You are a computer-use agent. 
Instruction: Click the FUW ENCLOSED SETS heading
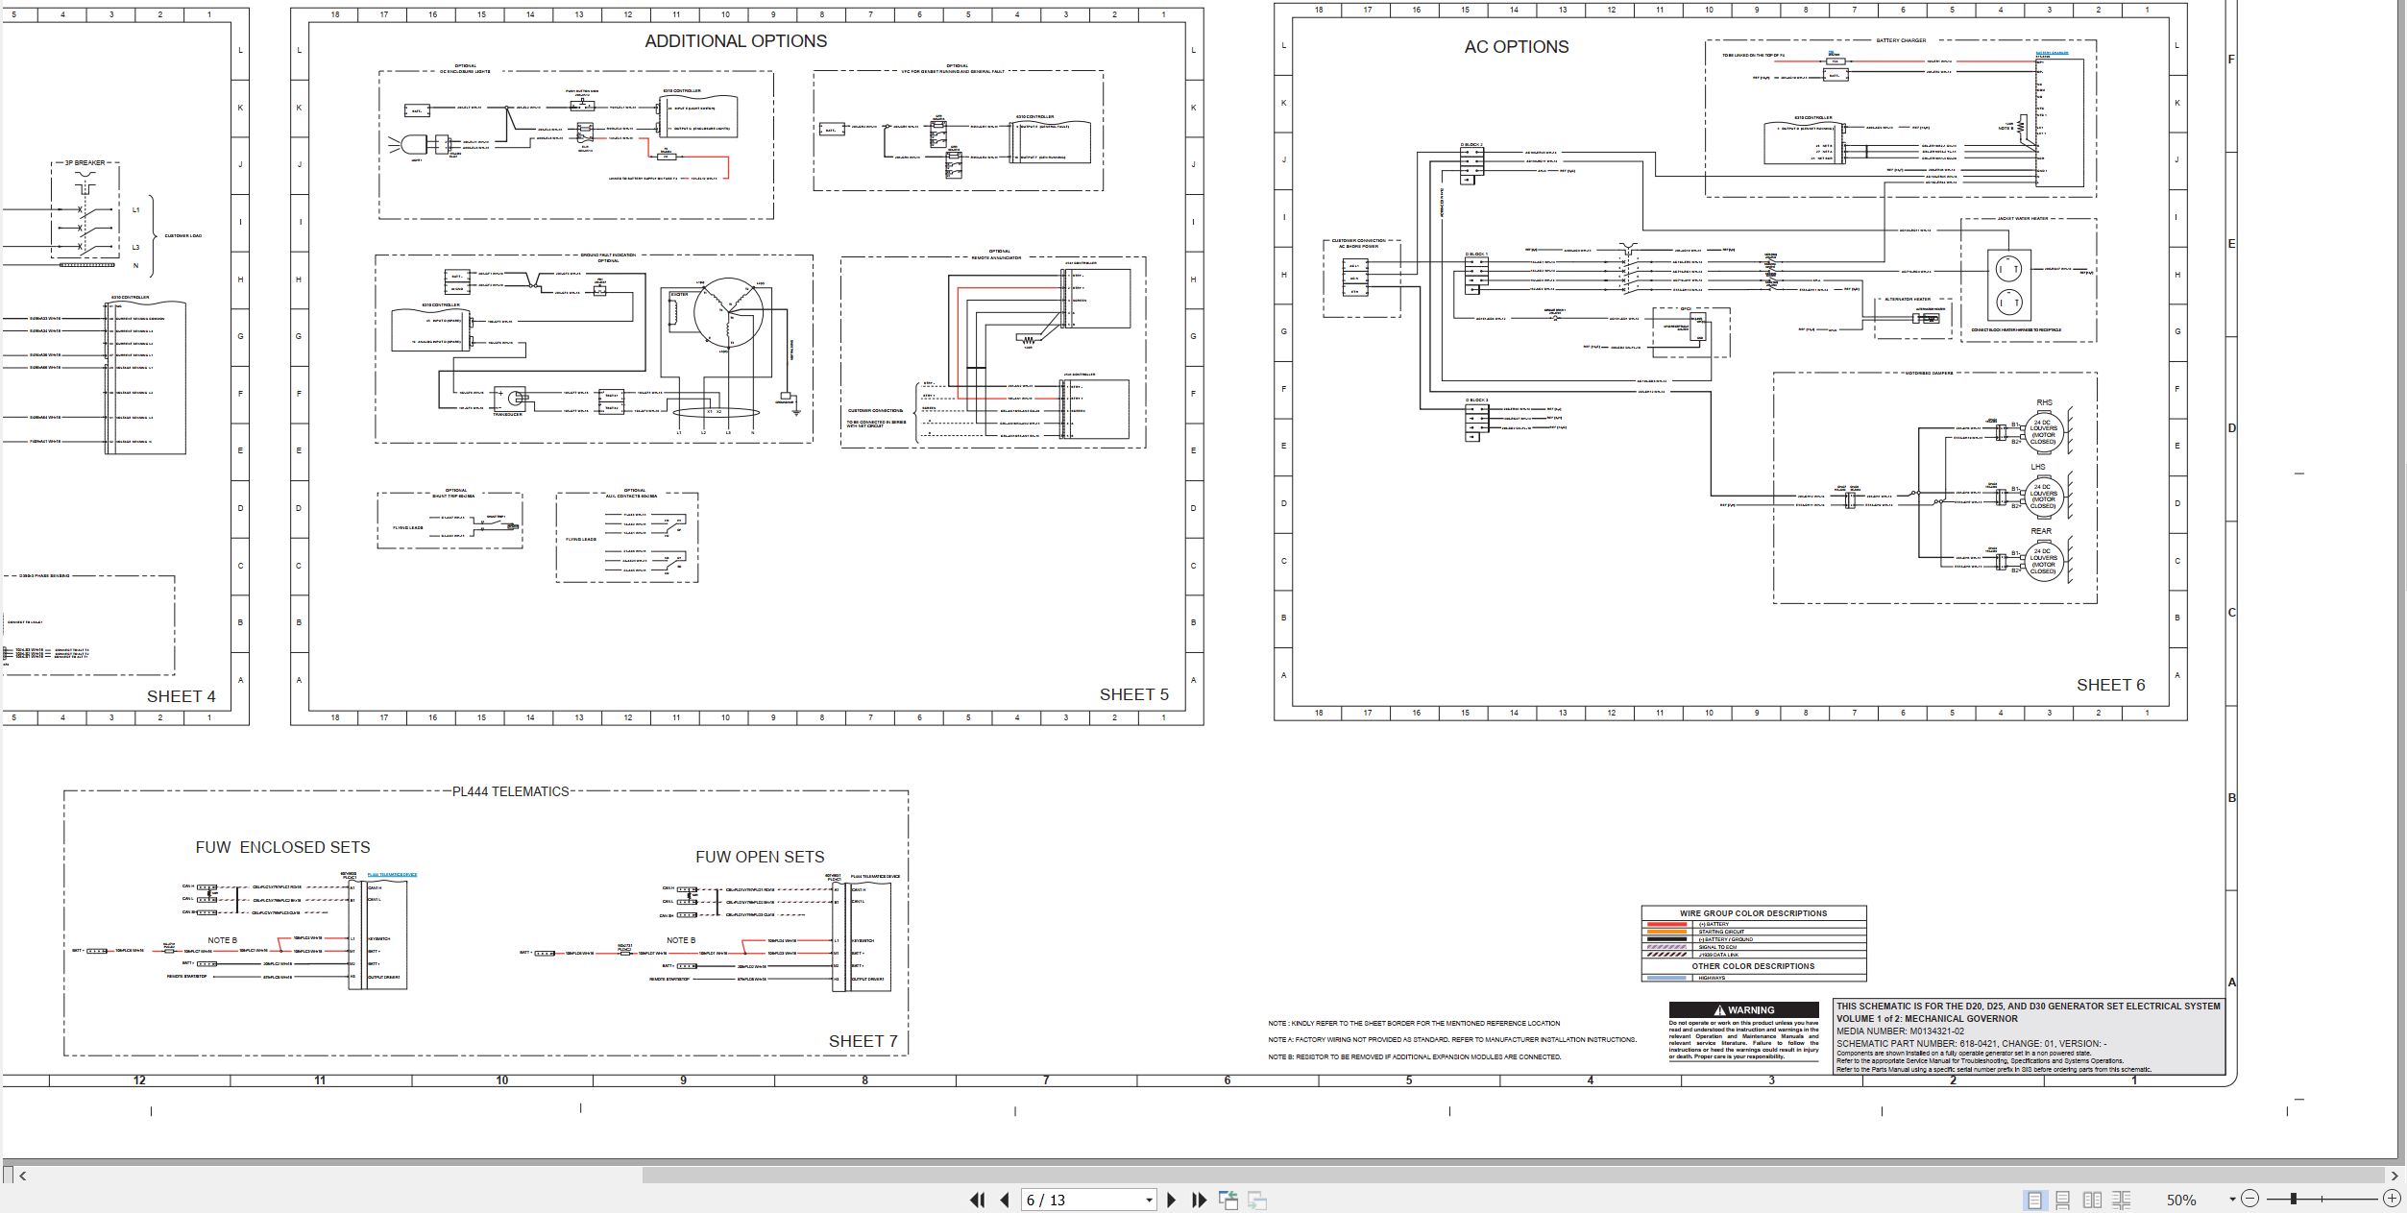[x=282, y=847]
